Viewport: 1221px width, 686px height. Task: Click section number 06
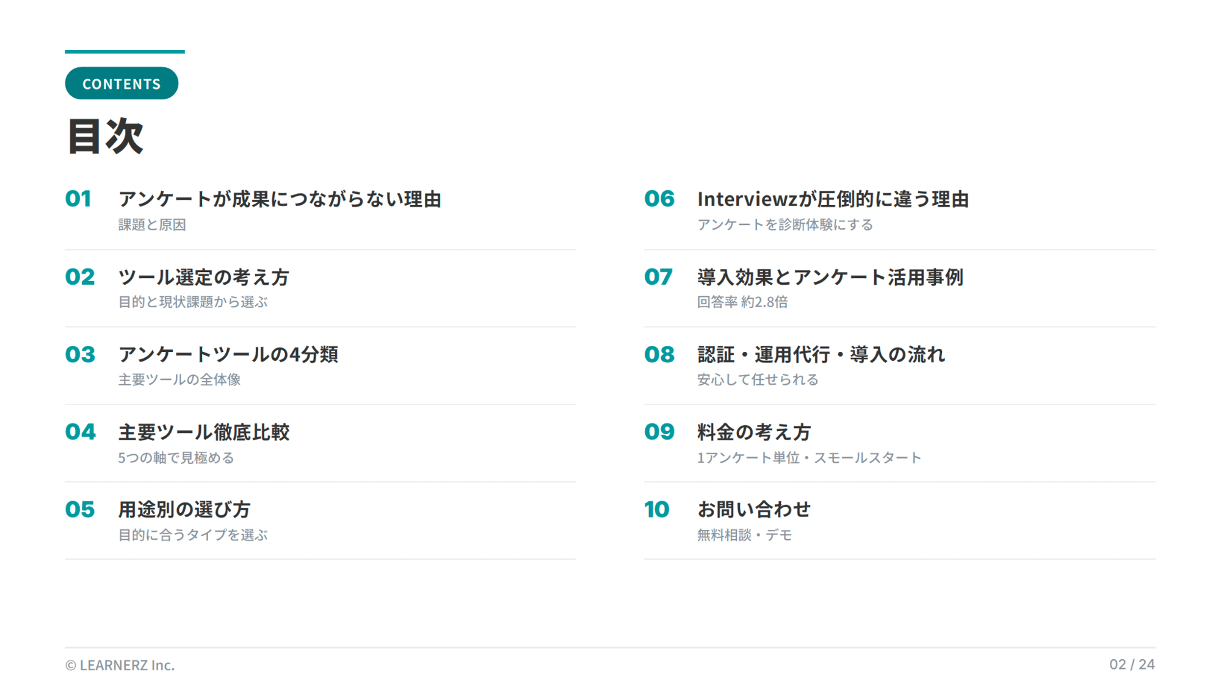659,199
